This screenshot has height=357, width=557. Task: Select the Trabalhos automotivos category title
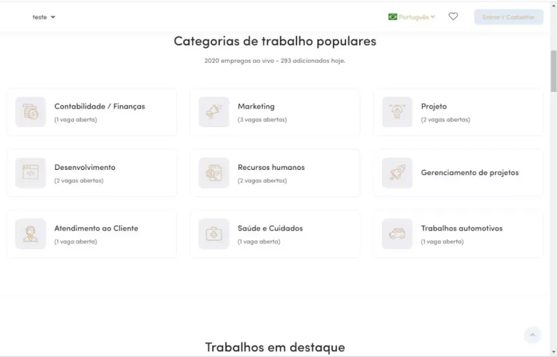click(461, 228)
